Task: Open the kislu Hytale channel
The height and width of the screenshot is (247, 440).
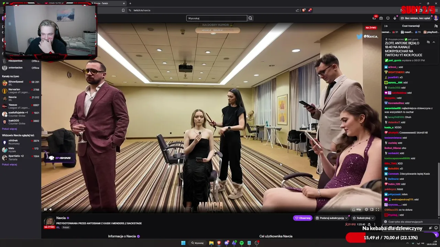Action: pyautogui.click(x=21, y=150)
